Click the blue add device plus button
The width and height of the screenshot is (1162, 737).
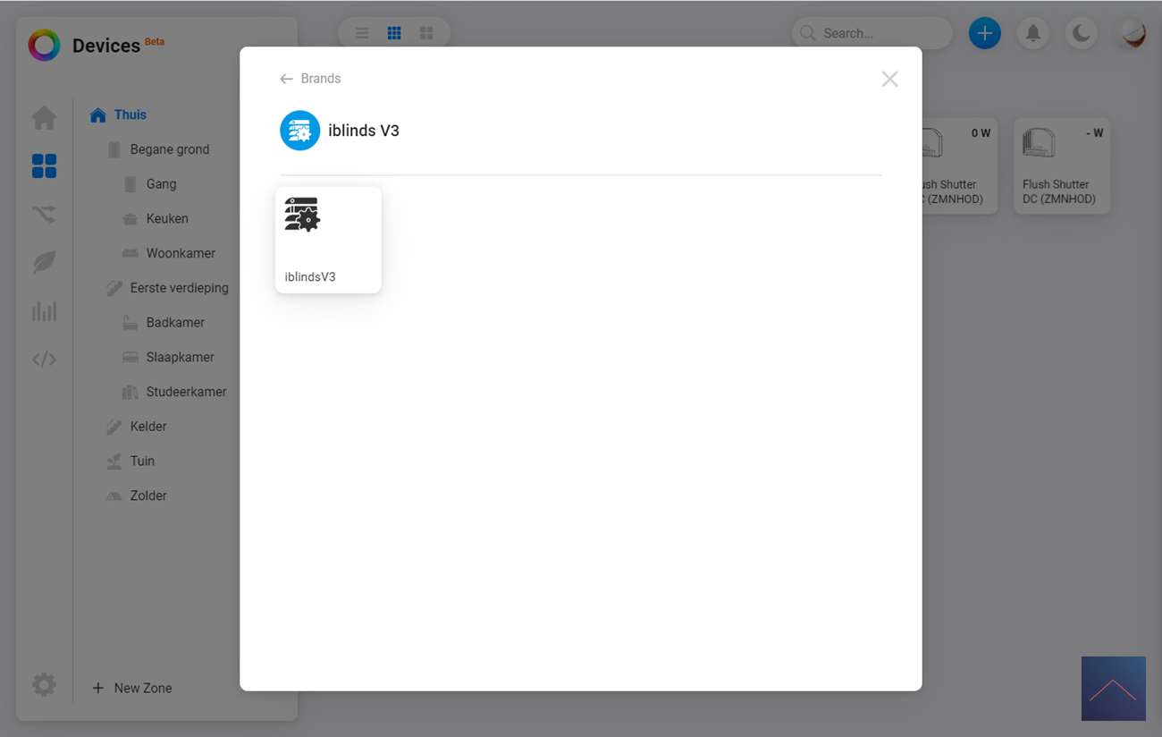985,33
